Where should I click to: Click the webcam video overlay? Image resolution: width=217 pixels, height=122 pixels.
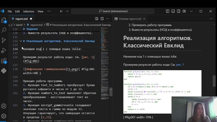pyautogui.click(x=194, y=109)
